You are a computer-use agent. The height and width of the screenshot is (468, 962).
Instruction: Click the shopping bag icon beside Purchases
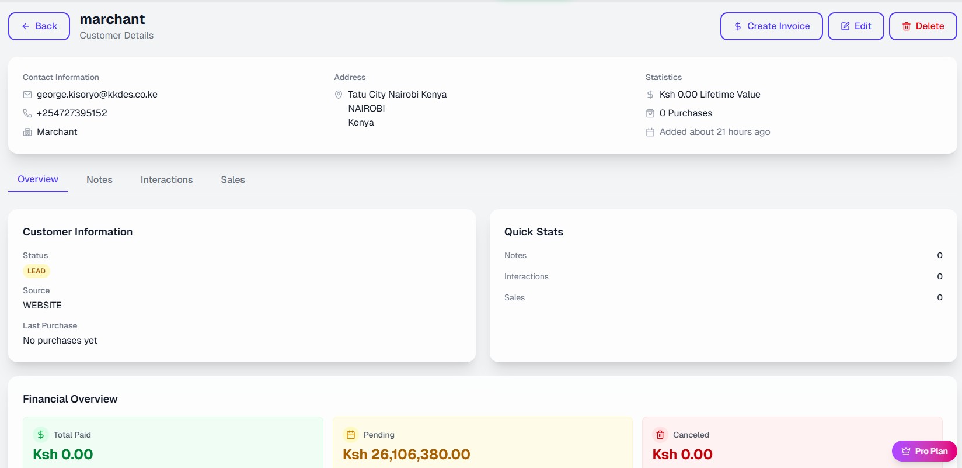(x=650, y=113)
